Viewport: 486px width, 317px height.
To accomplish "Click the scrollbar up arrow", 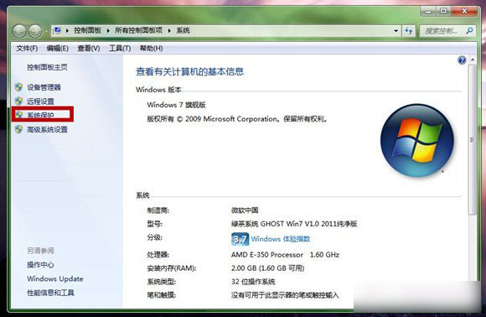I will click(473, 60).
